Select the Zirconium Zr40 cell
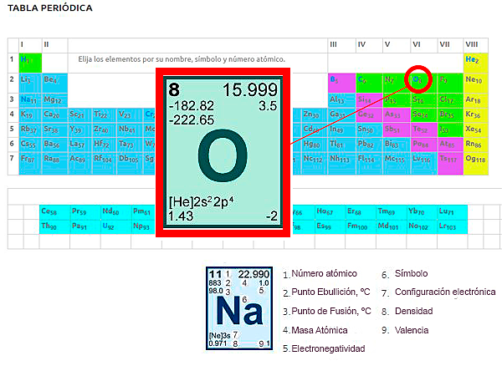Viewport: 502px width, 376px height. coord(105,130)
